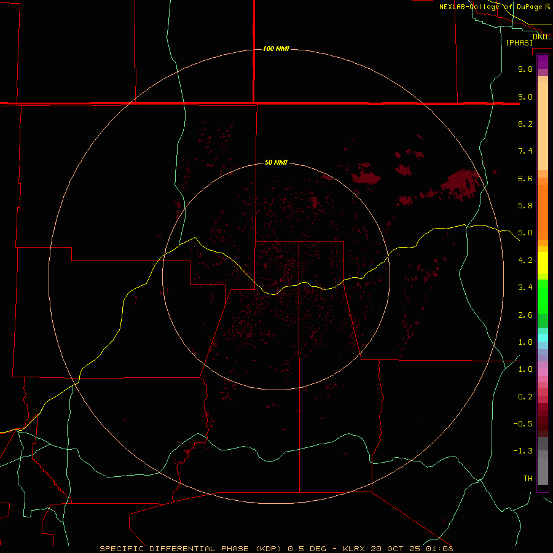This screenshot has height=553, width=553.
Task: Click the 50 NMI range ring label
Action: click(276, 162)
